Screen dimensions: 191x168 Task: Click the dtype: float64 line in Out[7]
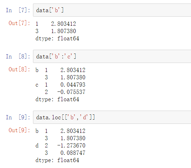click(57, 39)
